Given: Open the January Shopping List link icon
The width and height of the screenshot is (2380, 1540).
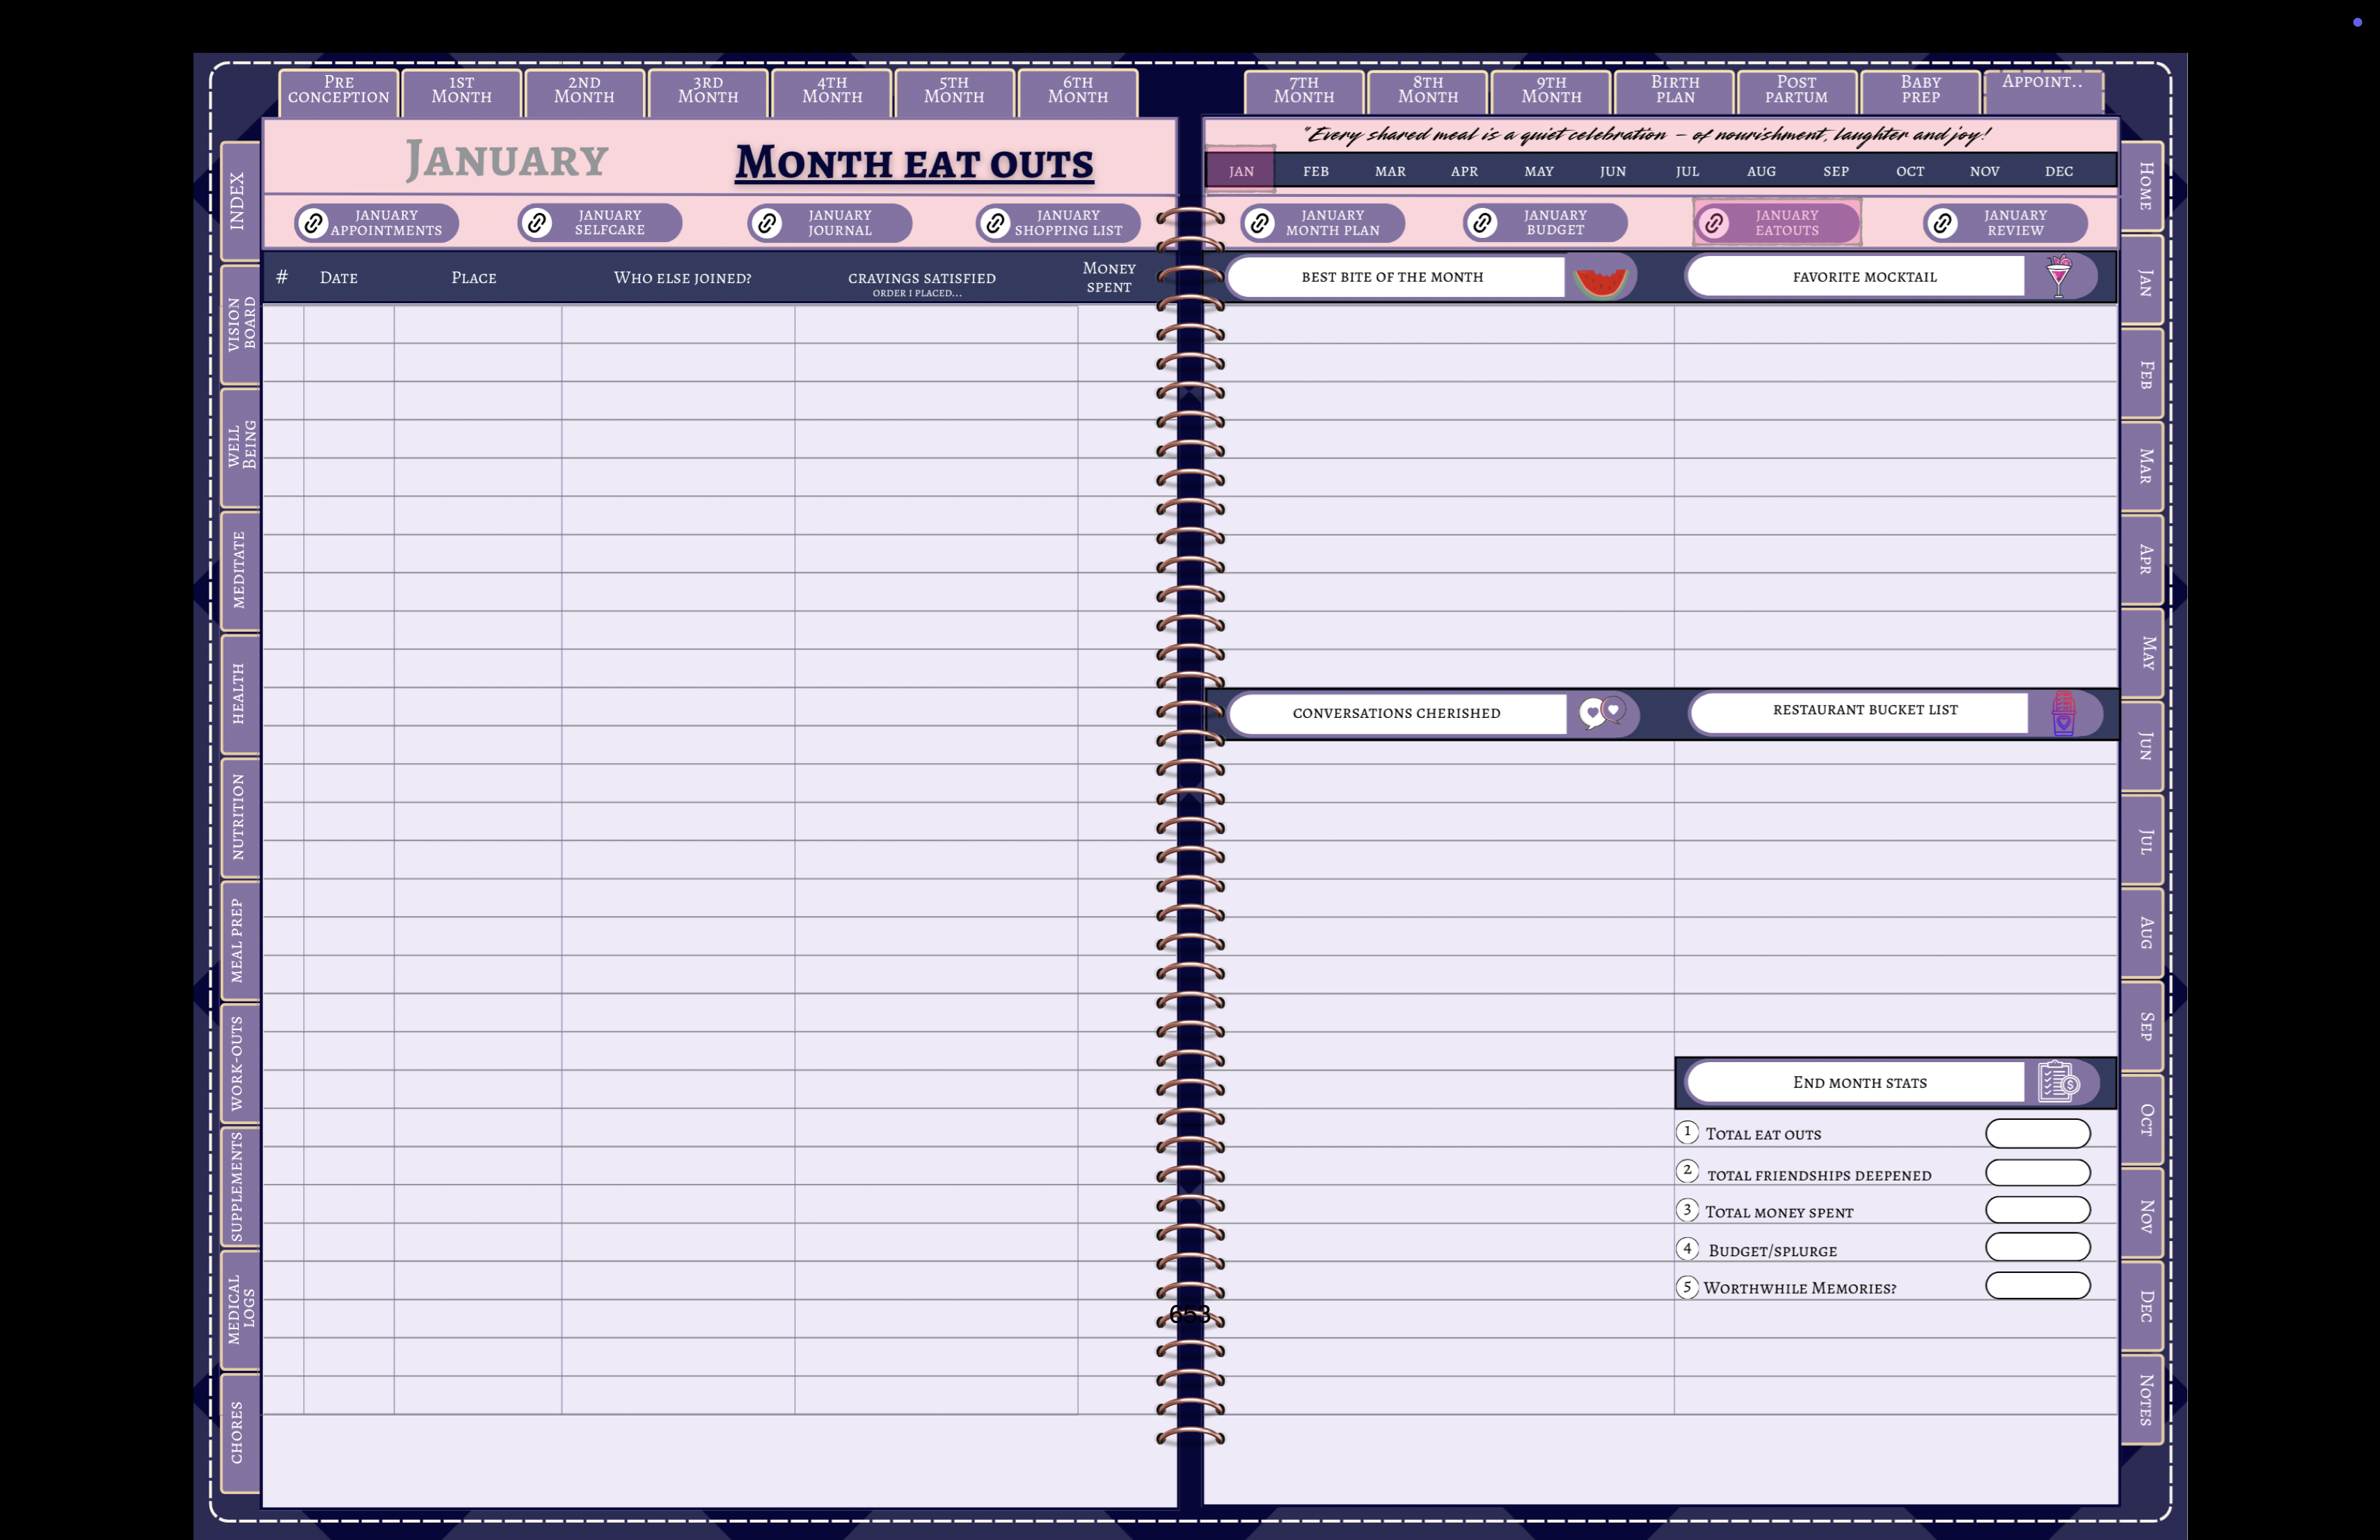Looking at the screenshot, I should pos(996,223).
